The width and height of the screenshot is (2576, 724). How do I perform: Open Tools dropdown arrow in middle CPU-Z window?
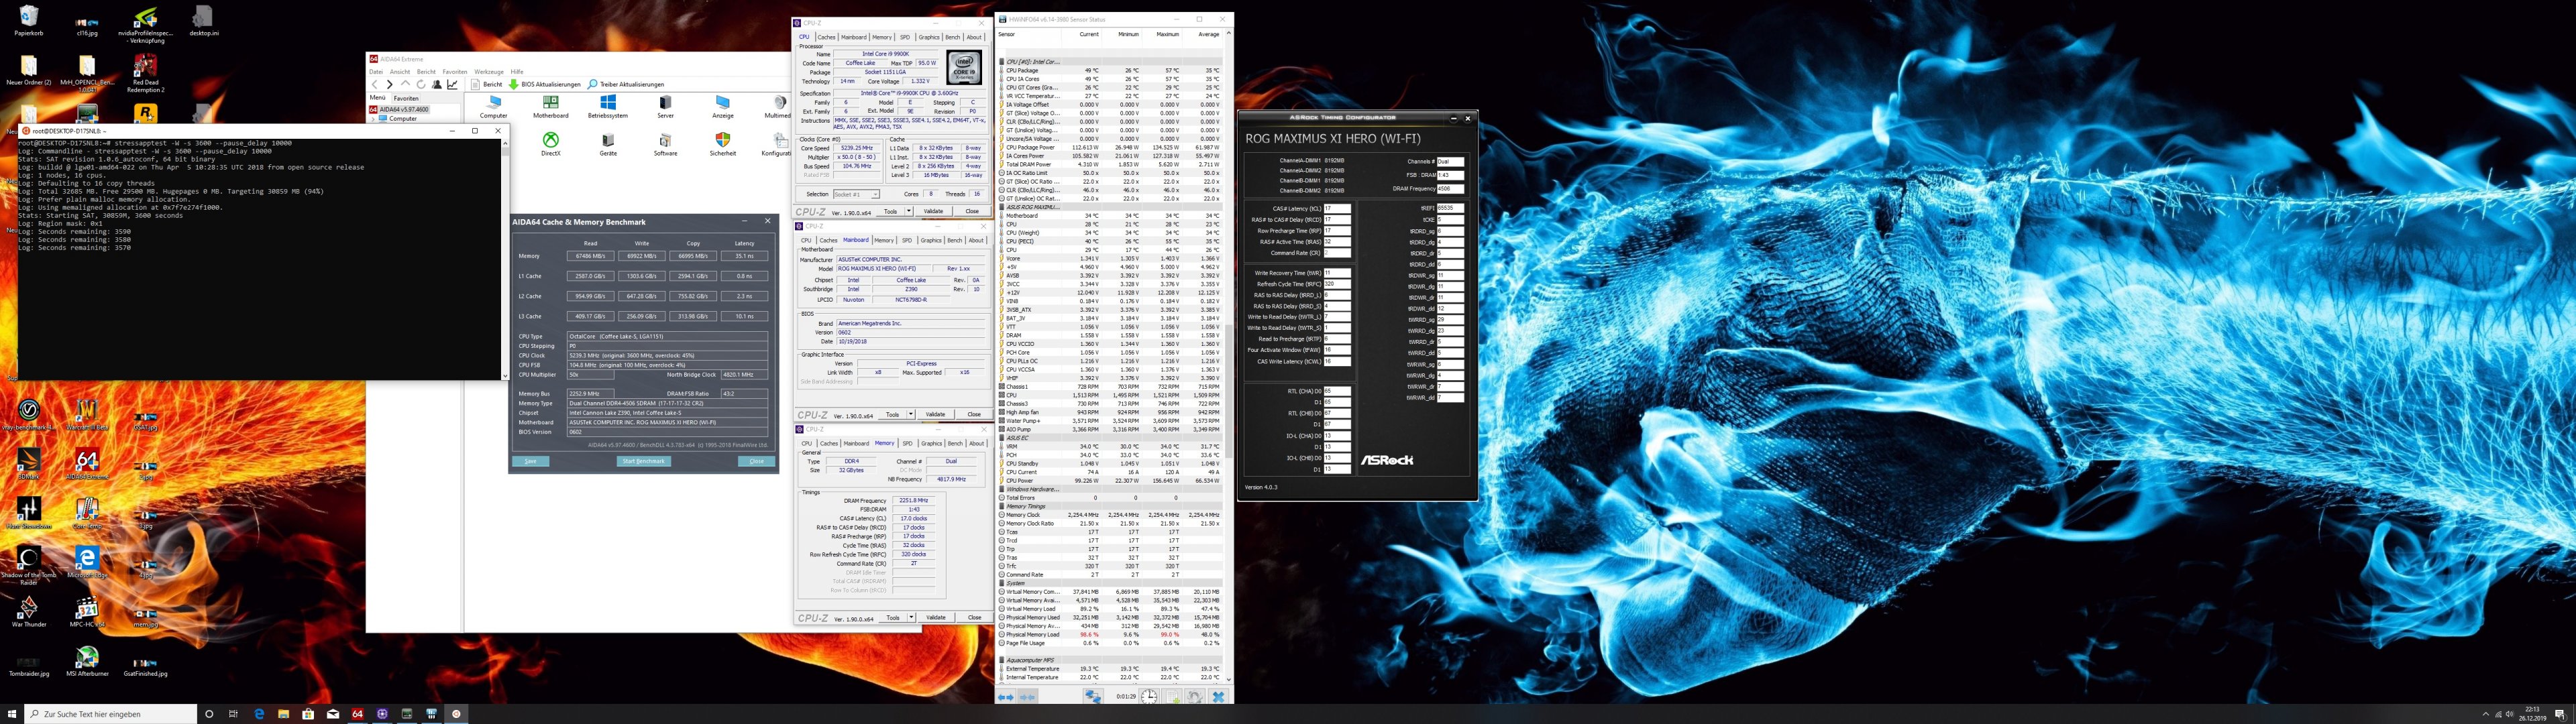click(911, 414)
